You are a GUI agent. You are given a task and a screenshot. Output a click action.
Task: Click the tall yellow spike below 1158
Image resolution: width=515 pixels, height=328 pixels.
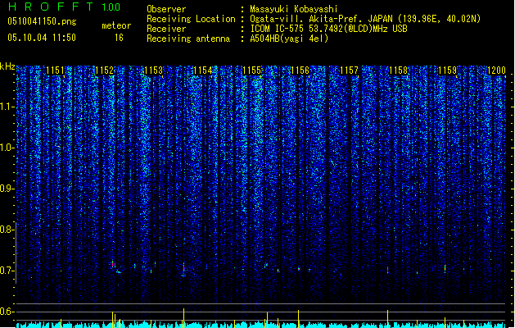(x=387, y=318)
